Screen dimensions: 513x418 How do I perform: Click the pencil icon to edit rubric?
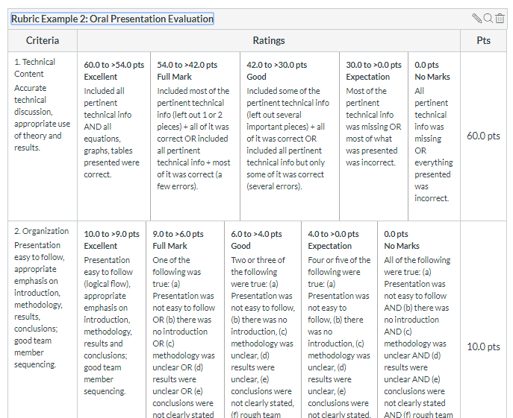(x=477, y=19)
